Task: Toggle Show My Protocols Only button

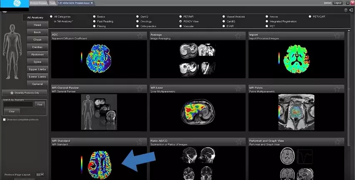Action: 25,93
